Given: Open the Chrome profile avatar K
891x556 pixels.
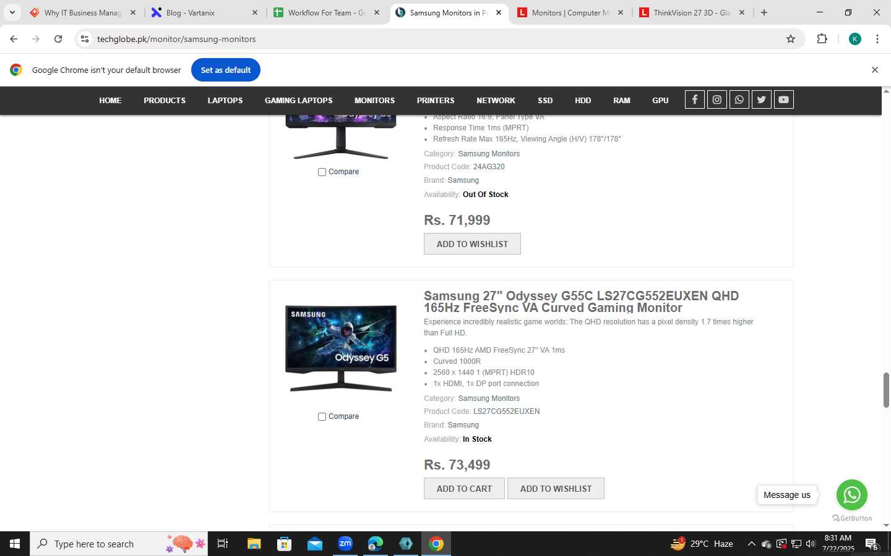Looking at the screenshot, I should pyautogui.click(x=855, y=39).
